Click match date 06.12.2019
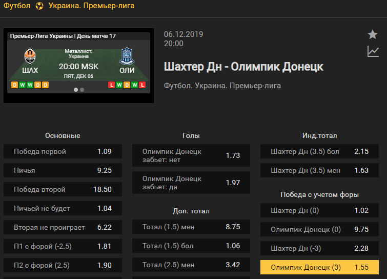Screen dimensions: 387x279 (x=184, y=34)
